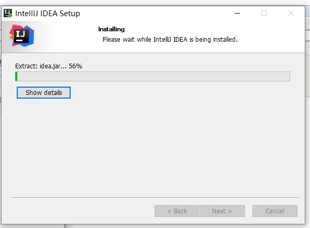
Task: Go to the previous step with Back
Action: pos(177,211)
